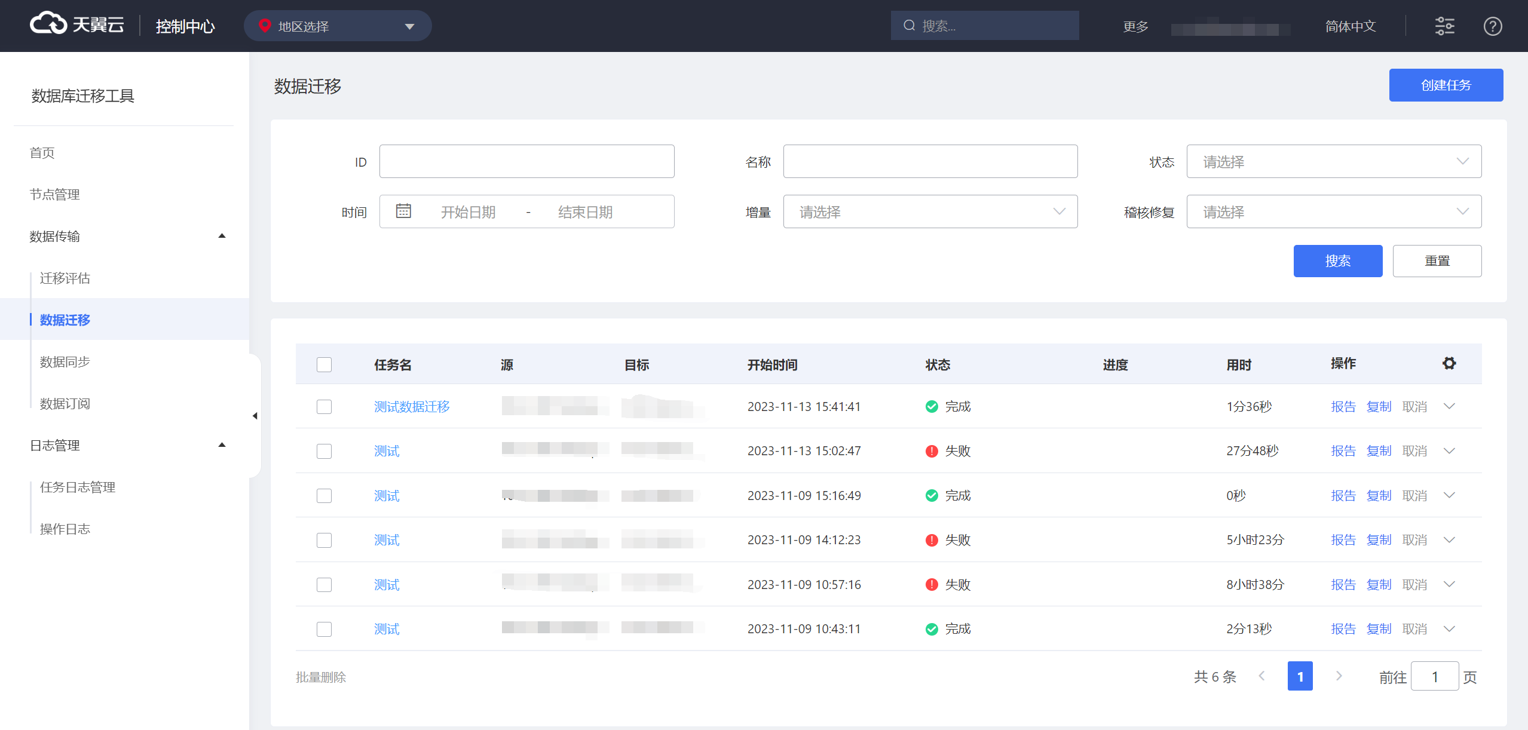Click 批量删除 below the table
This screenshot has height=730, width=1528.
tap(321, 677)
